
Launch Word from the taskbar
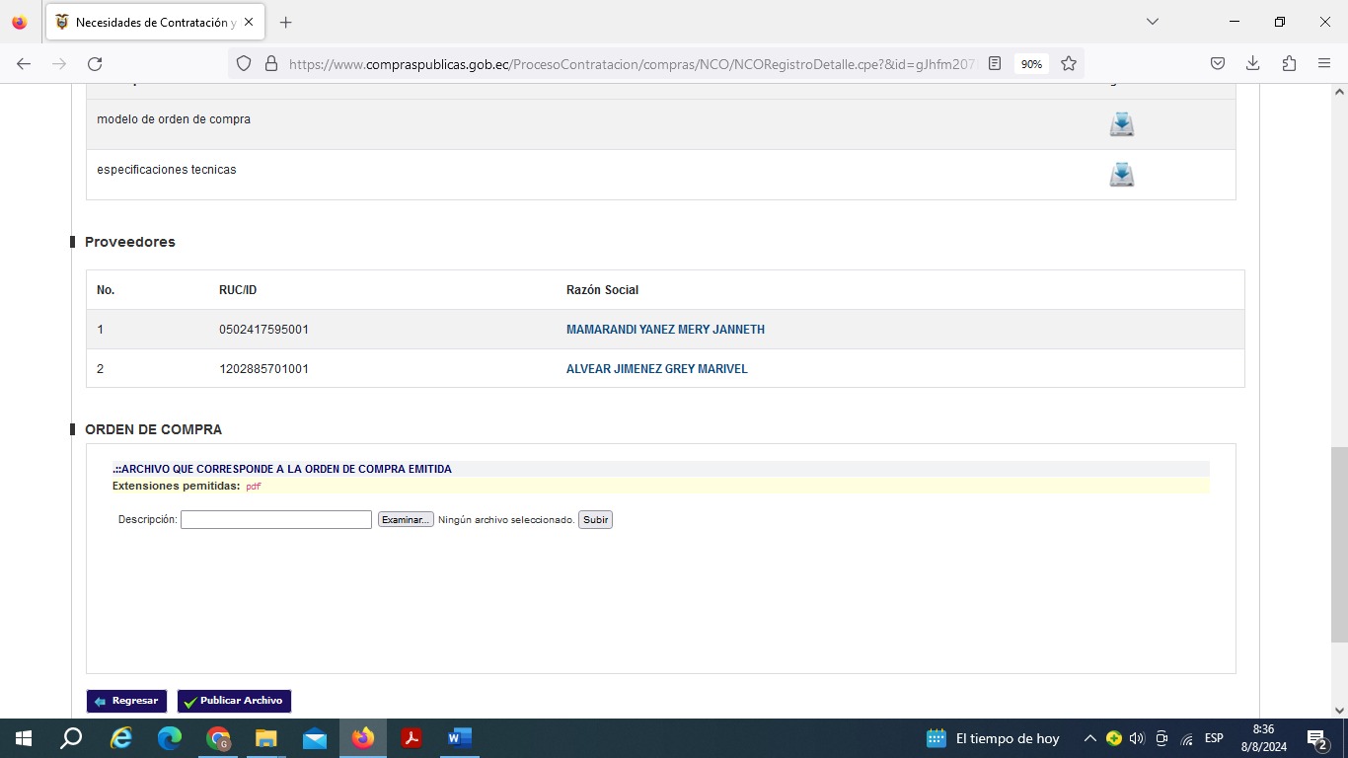click(x=460, y=738)
